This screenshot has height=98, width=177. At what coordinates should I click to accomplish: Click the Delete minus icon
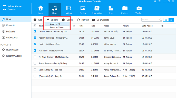(x=63, y=20)
